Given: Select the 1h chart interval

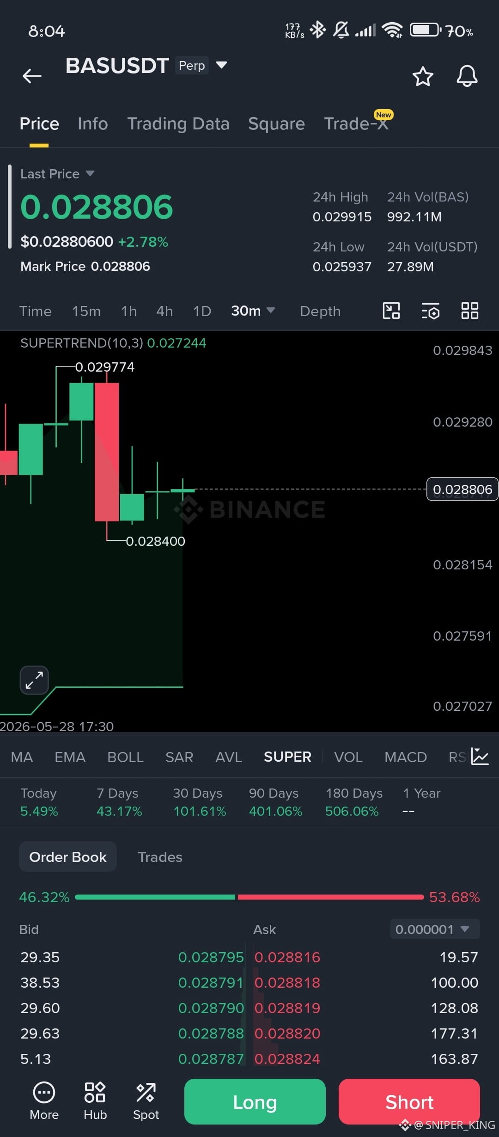Looking at the screenshot, I should (129, 311).
